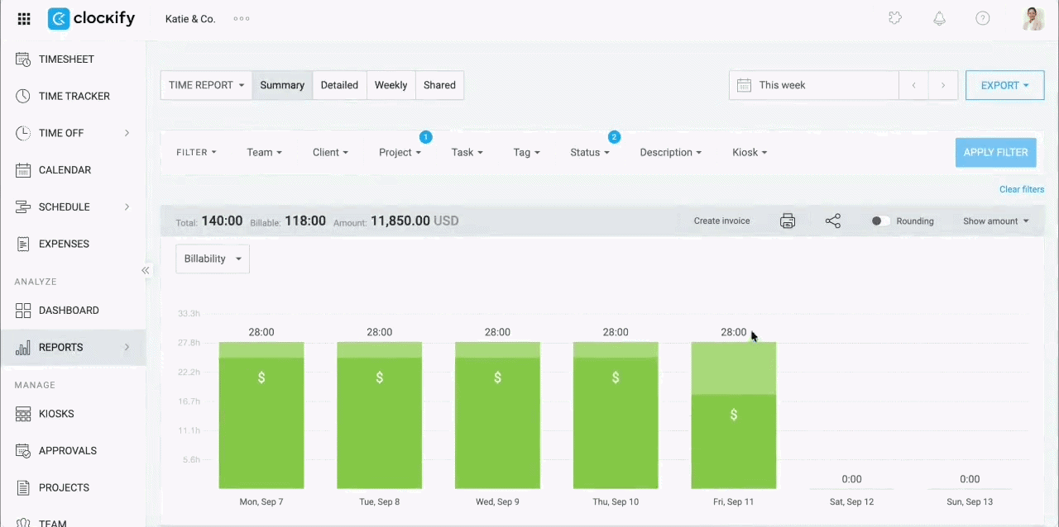The height and width of the screenshot is (527, 1059).
Task: Switch to the Shared tab
Action: point(439,85)
